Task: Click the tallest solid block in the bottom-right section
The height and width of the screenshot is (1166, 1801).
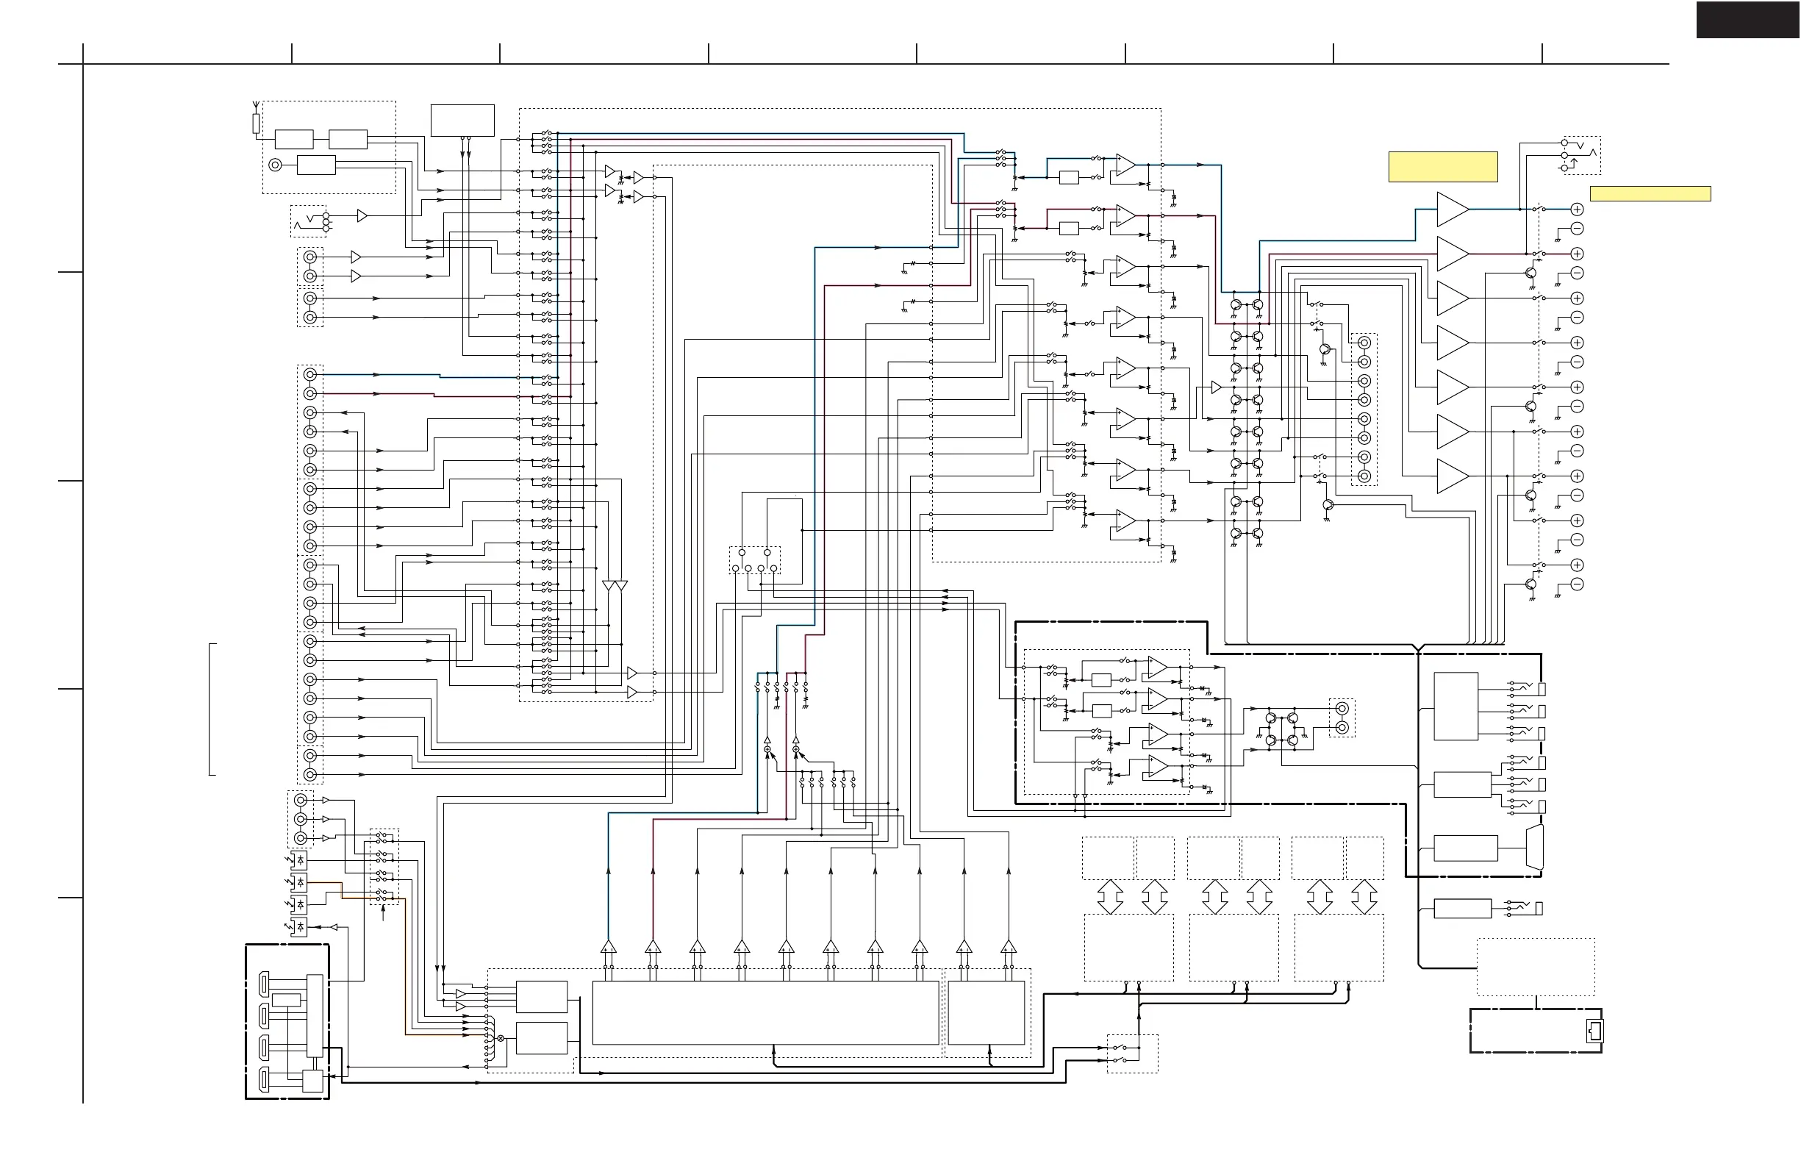Action: coord(1456,706)
